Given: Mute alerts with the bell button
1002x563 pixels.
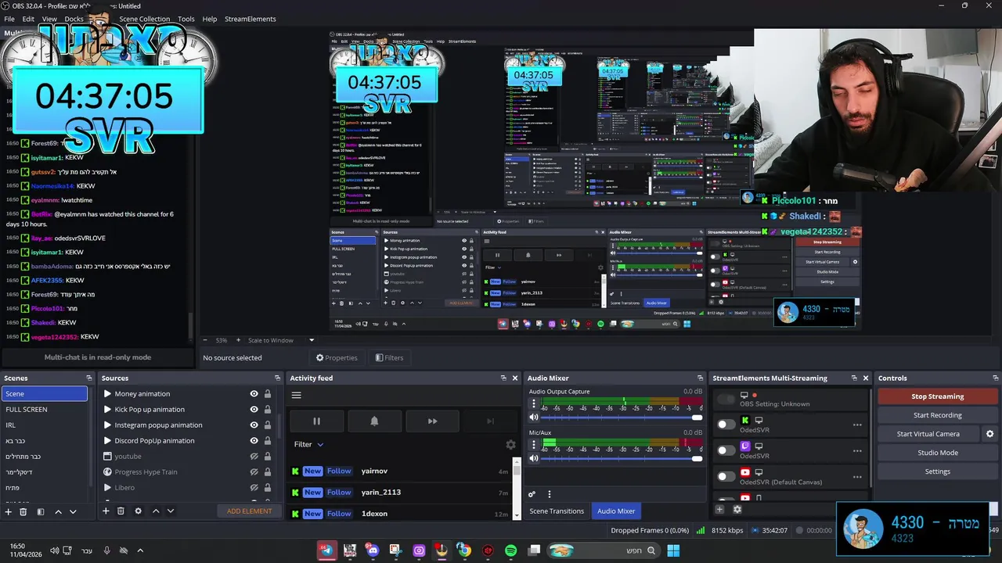Looking at the screenshot, I should click(374, 421).
